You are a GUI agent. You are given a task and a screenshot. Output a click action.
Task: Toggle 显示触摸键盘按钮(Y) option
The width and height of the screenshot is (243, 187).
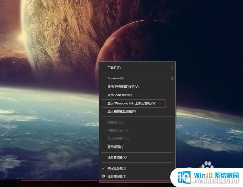click(x=138, y=111)
